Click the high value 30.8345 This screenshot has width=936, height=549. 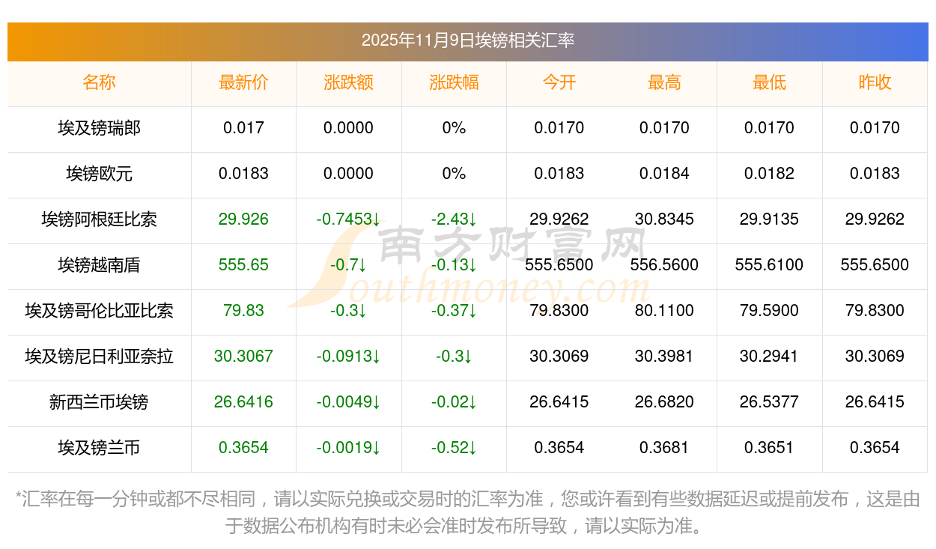point(664,219)
